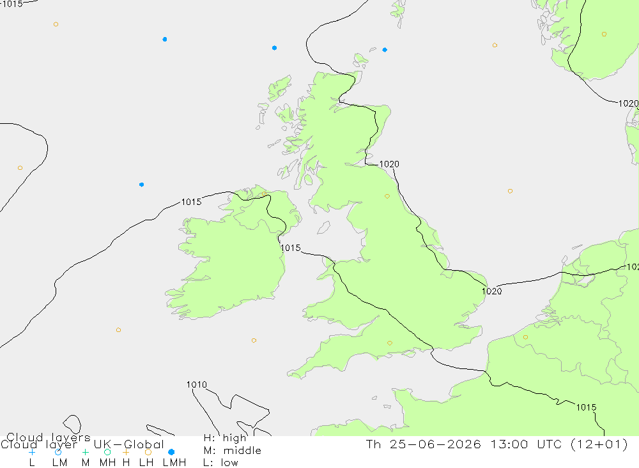This screenshot has width=639, height=468.
Task: Select the orange marker over Northern Ireland
Action: [264, 194]
